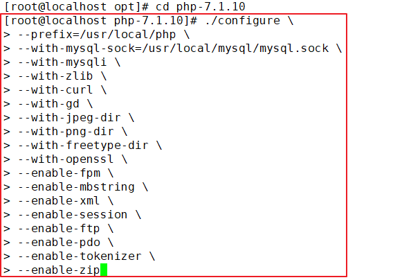393x280 pixels.
Task: Click the --enable-session option
Action: (x=73, y=215)
